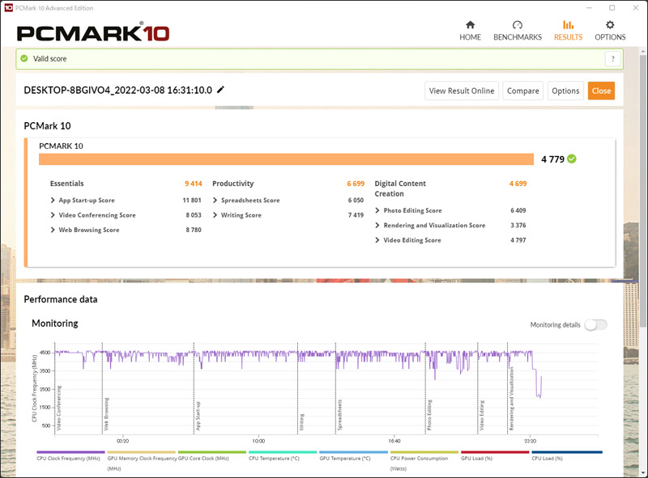The width and height of the screenshot is (648, 478).
Task: Click the pencil icon to rename result
Action: pos(220,90)
